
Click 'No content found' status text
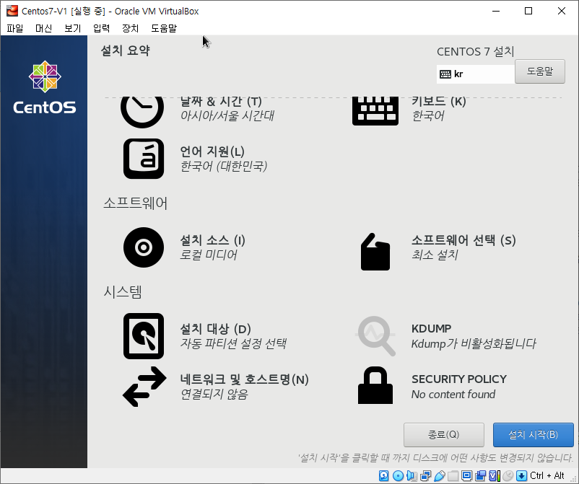point(453,395)
